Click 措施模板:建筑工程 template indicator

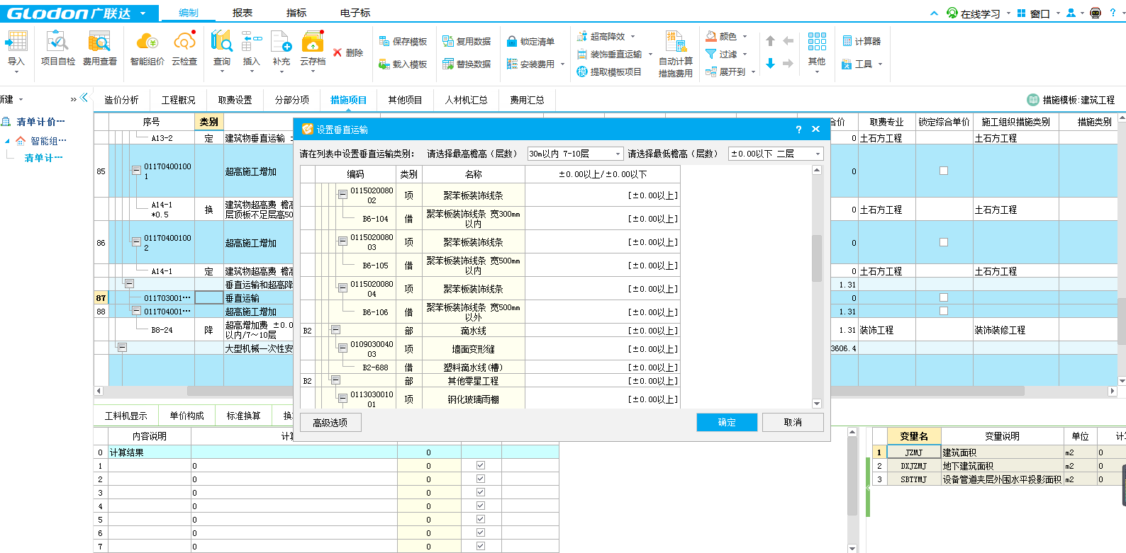(x=1071, y=100)
